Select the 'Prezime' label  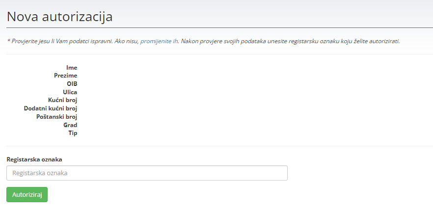click(66, 76)
